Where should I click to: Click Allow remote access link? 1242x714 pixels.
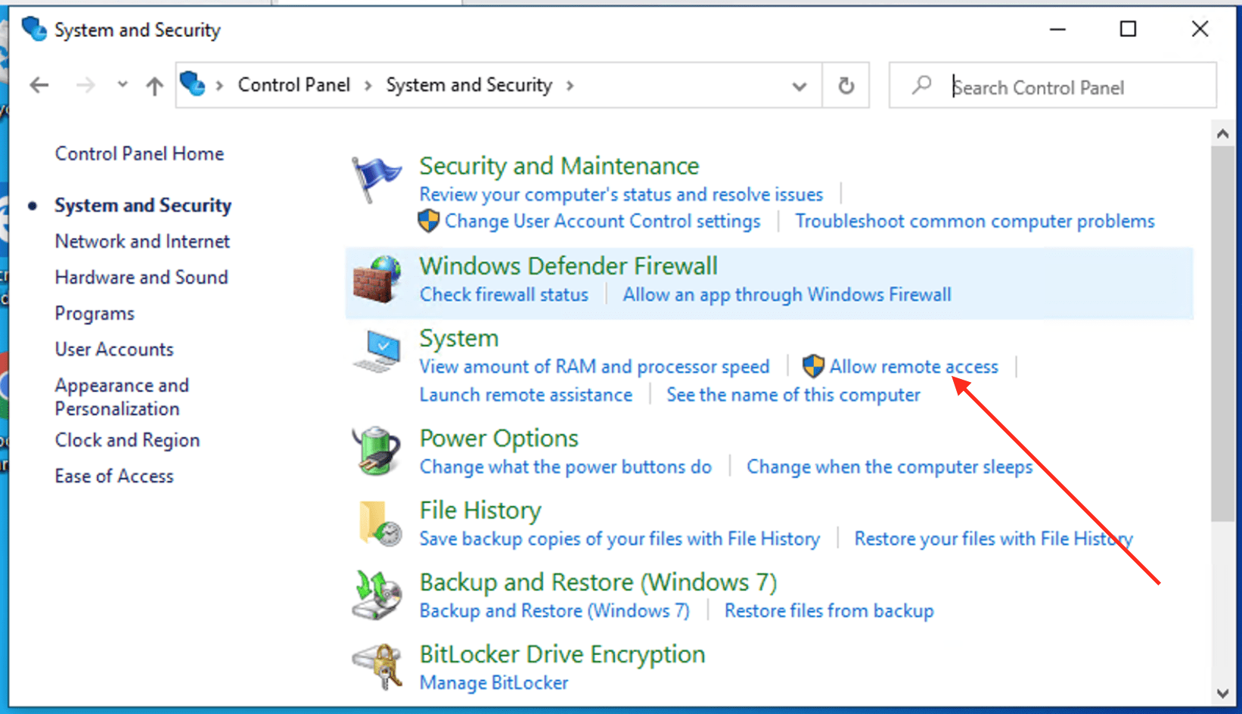(x=913, y=367)
